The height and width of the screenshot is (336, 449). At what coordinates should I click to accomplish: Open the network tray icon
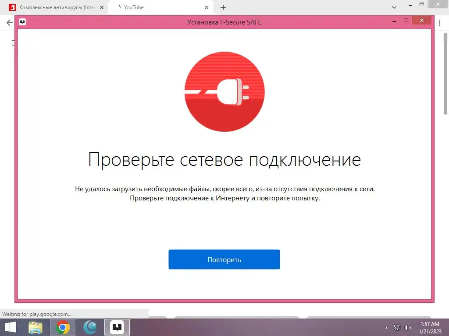tap(397, 328)
